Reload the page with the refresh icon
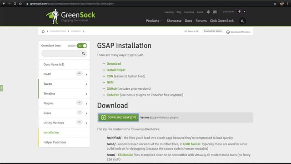Screen dimensions: 291x164 15,4
